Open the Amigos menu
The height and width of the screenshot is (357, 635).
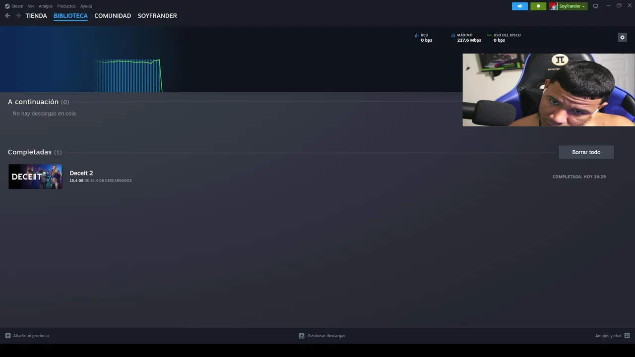pos(46,6)
